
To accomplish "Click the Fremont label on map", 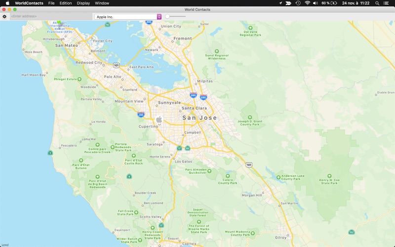I will (x=183, y=39).
